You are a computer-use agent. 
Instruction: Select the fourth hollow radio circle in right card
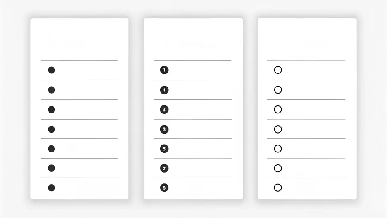tap(278, 129)
